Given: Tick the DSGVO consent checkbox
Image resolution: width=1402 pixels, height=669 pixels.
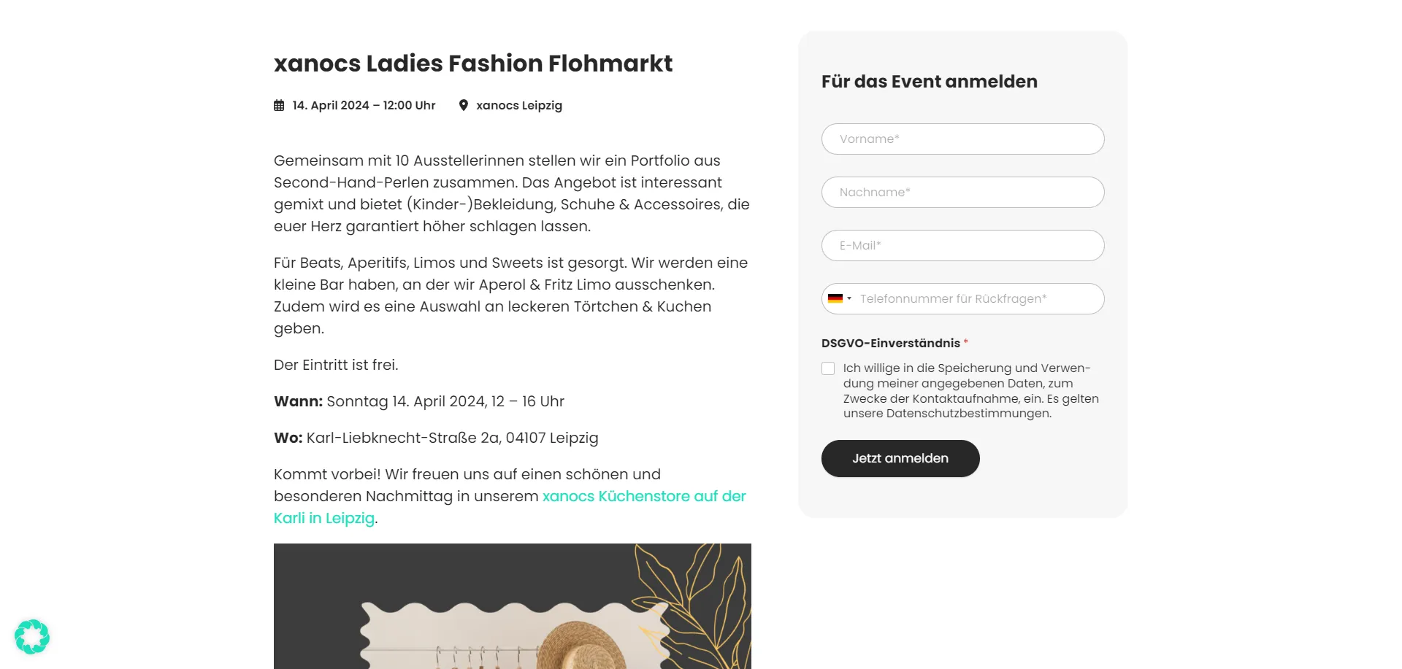Looking at the screenshot, I should (x=828, y=368).
